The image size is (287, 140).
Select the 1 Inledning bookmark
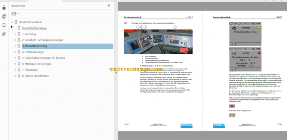point(29,34)
